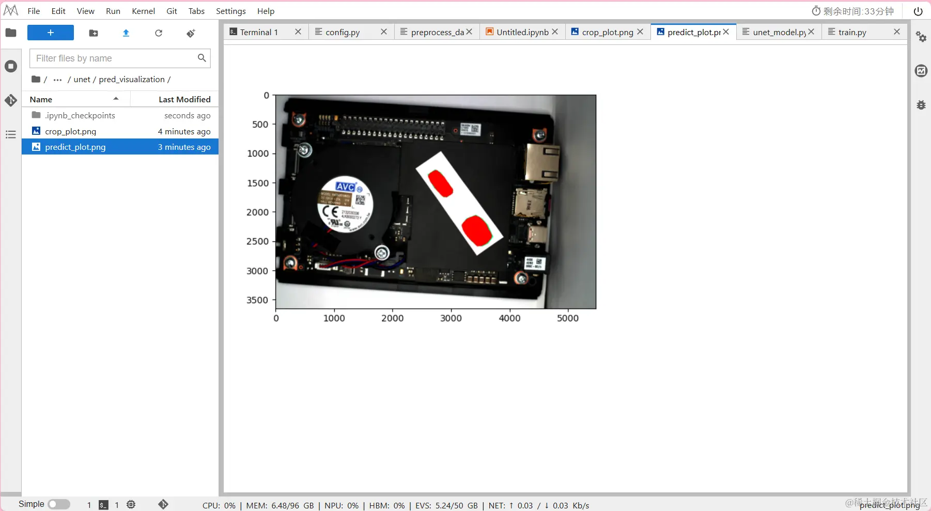Close the config.py tab

pyautogui.click(x=384, y=32)
